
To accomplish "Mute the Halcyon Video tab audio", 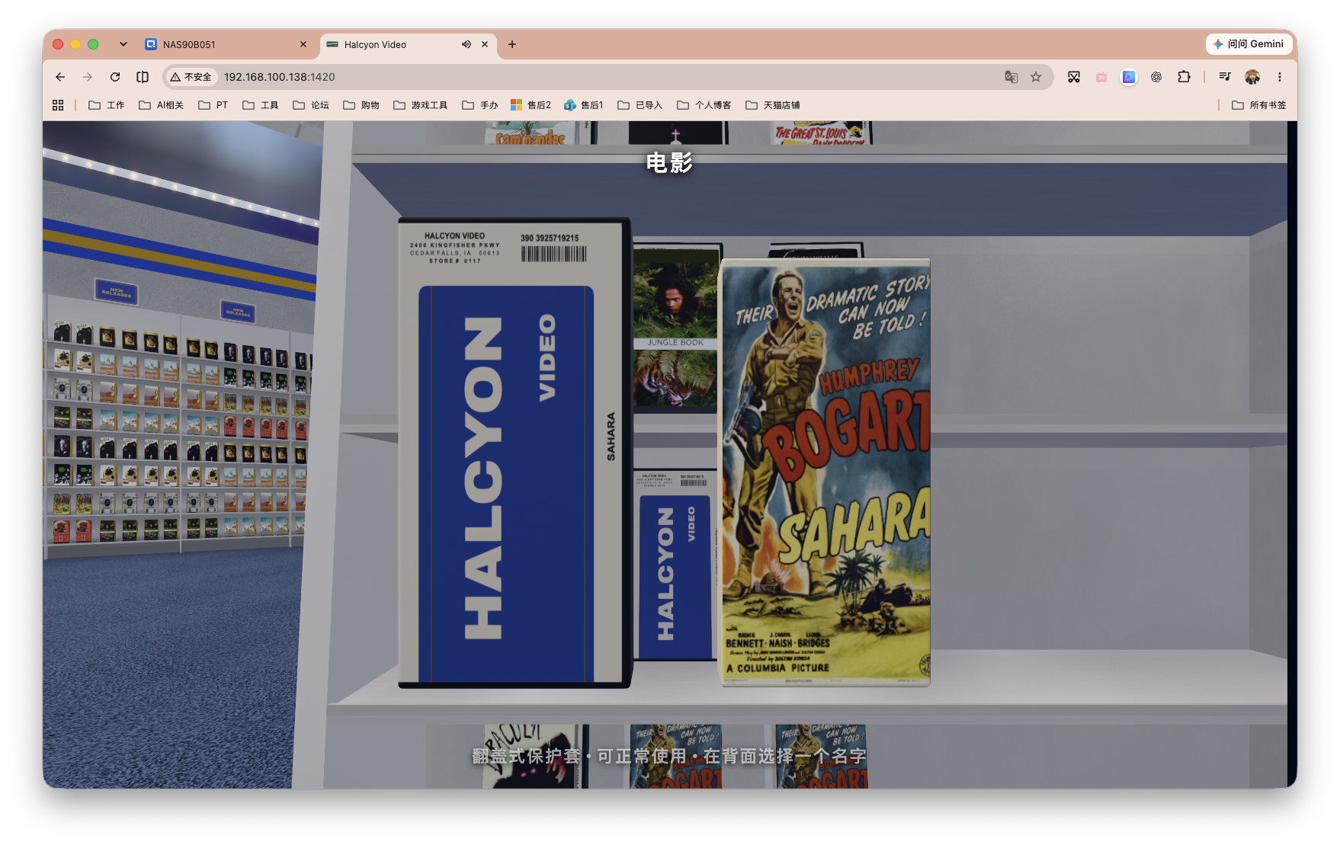I will point(466,44).
